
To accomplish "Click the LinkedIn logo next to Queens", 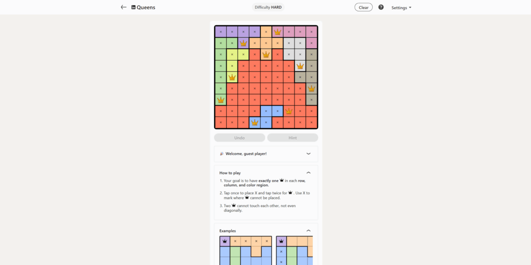I will tap(133, 7).
